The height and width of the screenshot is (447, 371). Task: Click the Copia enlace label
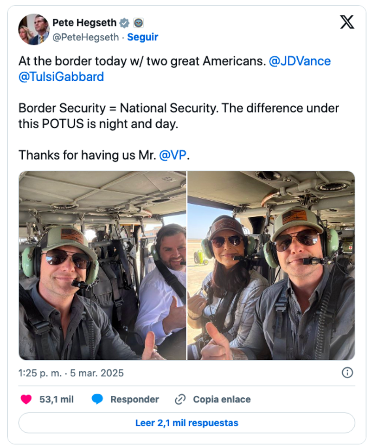(x=222, y=399)
